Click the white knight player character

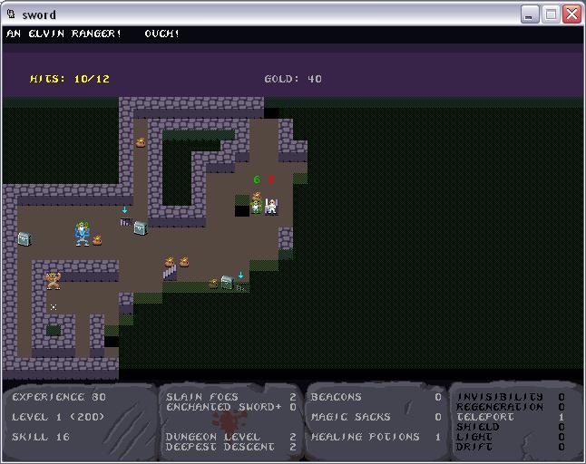click(271, 207)
